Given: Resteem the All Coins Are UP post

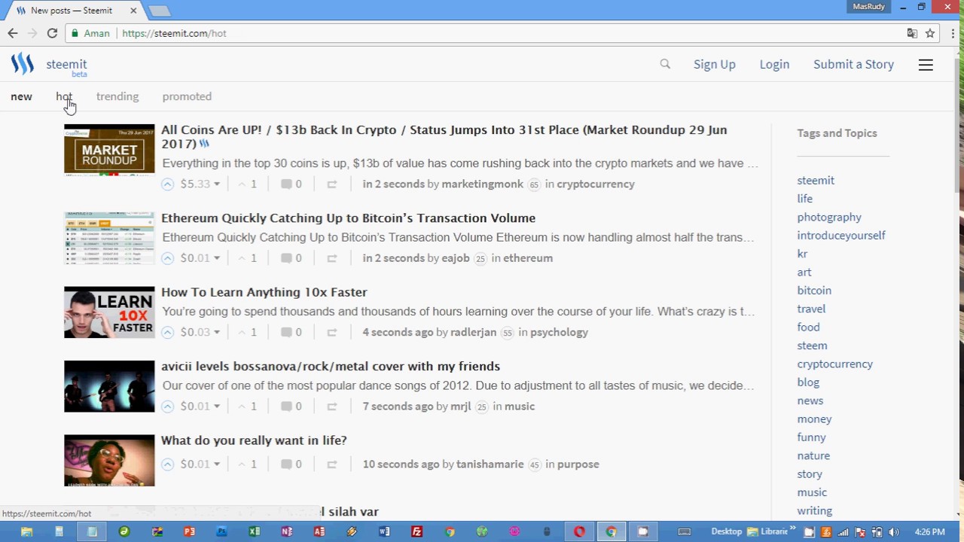Looking at the screenshot, I should pyautogui.click(x=331, y=184).
